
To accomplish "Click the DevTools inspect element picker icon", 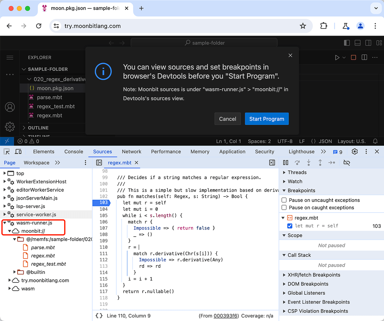I will click(x=7, y=152).
